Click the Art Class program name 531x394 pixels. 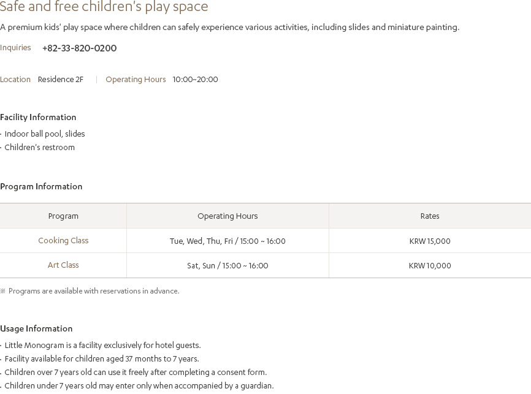(x=63, y=265)
